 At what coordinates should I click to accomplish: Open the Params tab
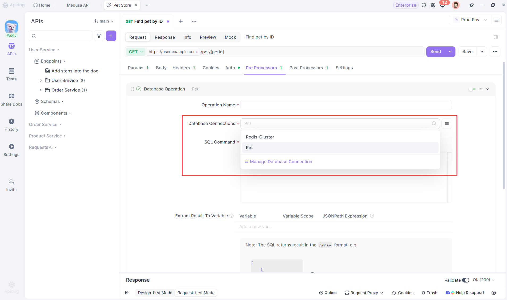(138, 68)
